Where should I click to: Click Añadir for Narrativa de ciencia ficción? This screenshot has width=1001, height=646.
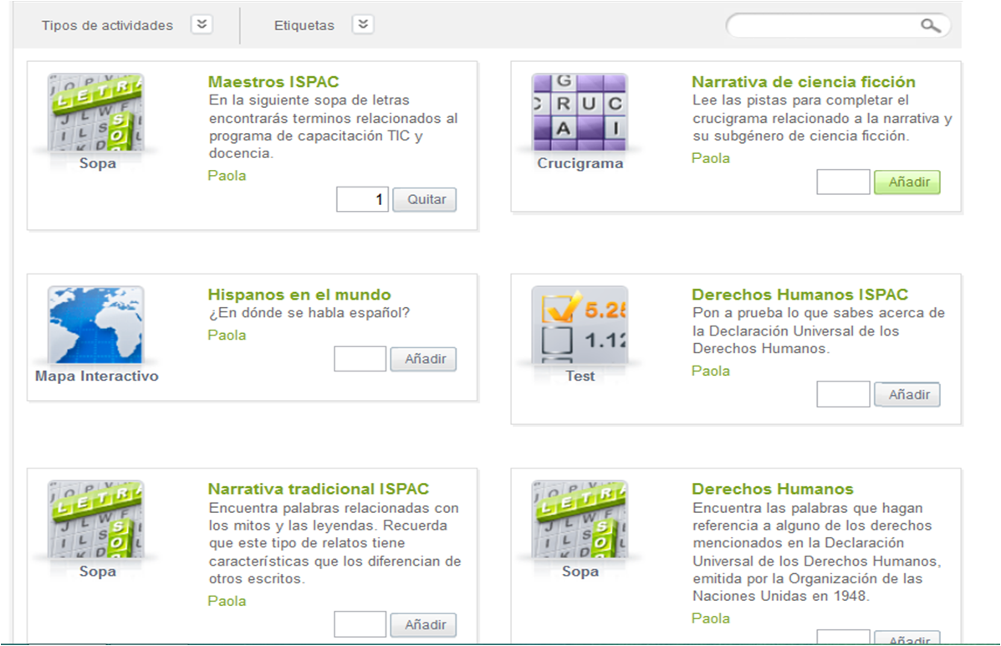[x=907, y=182]
